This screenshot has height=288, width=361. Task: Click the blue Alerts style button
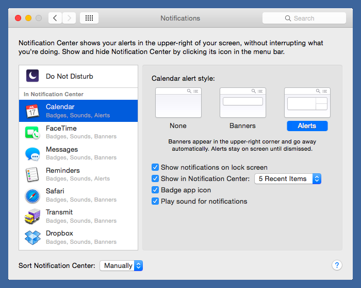tap(307, 125)
